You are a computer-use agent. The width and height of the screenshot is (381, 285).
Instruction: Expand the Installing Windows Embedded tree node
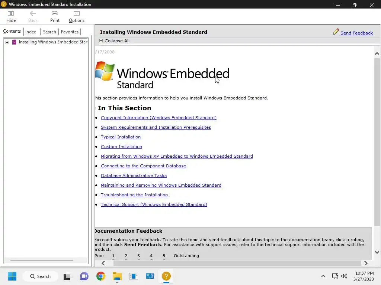tap(7, 42)
